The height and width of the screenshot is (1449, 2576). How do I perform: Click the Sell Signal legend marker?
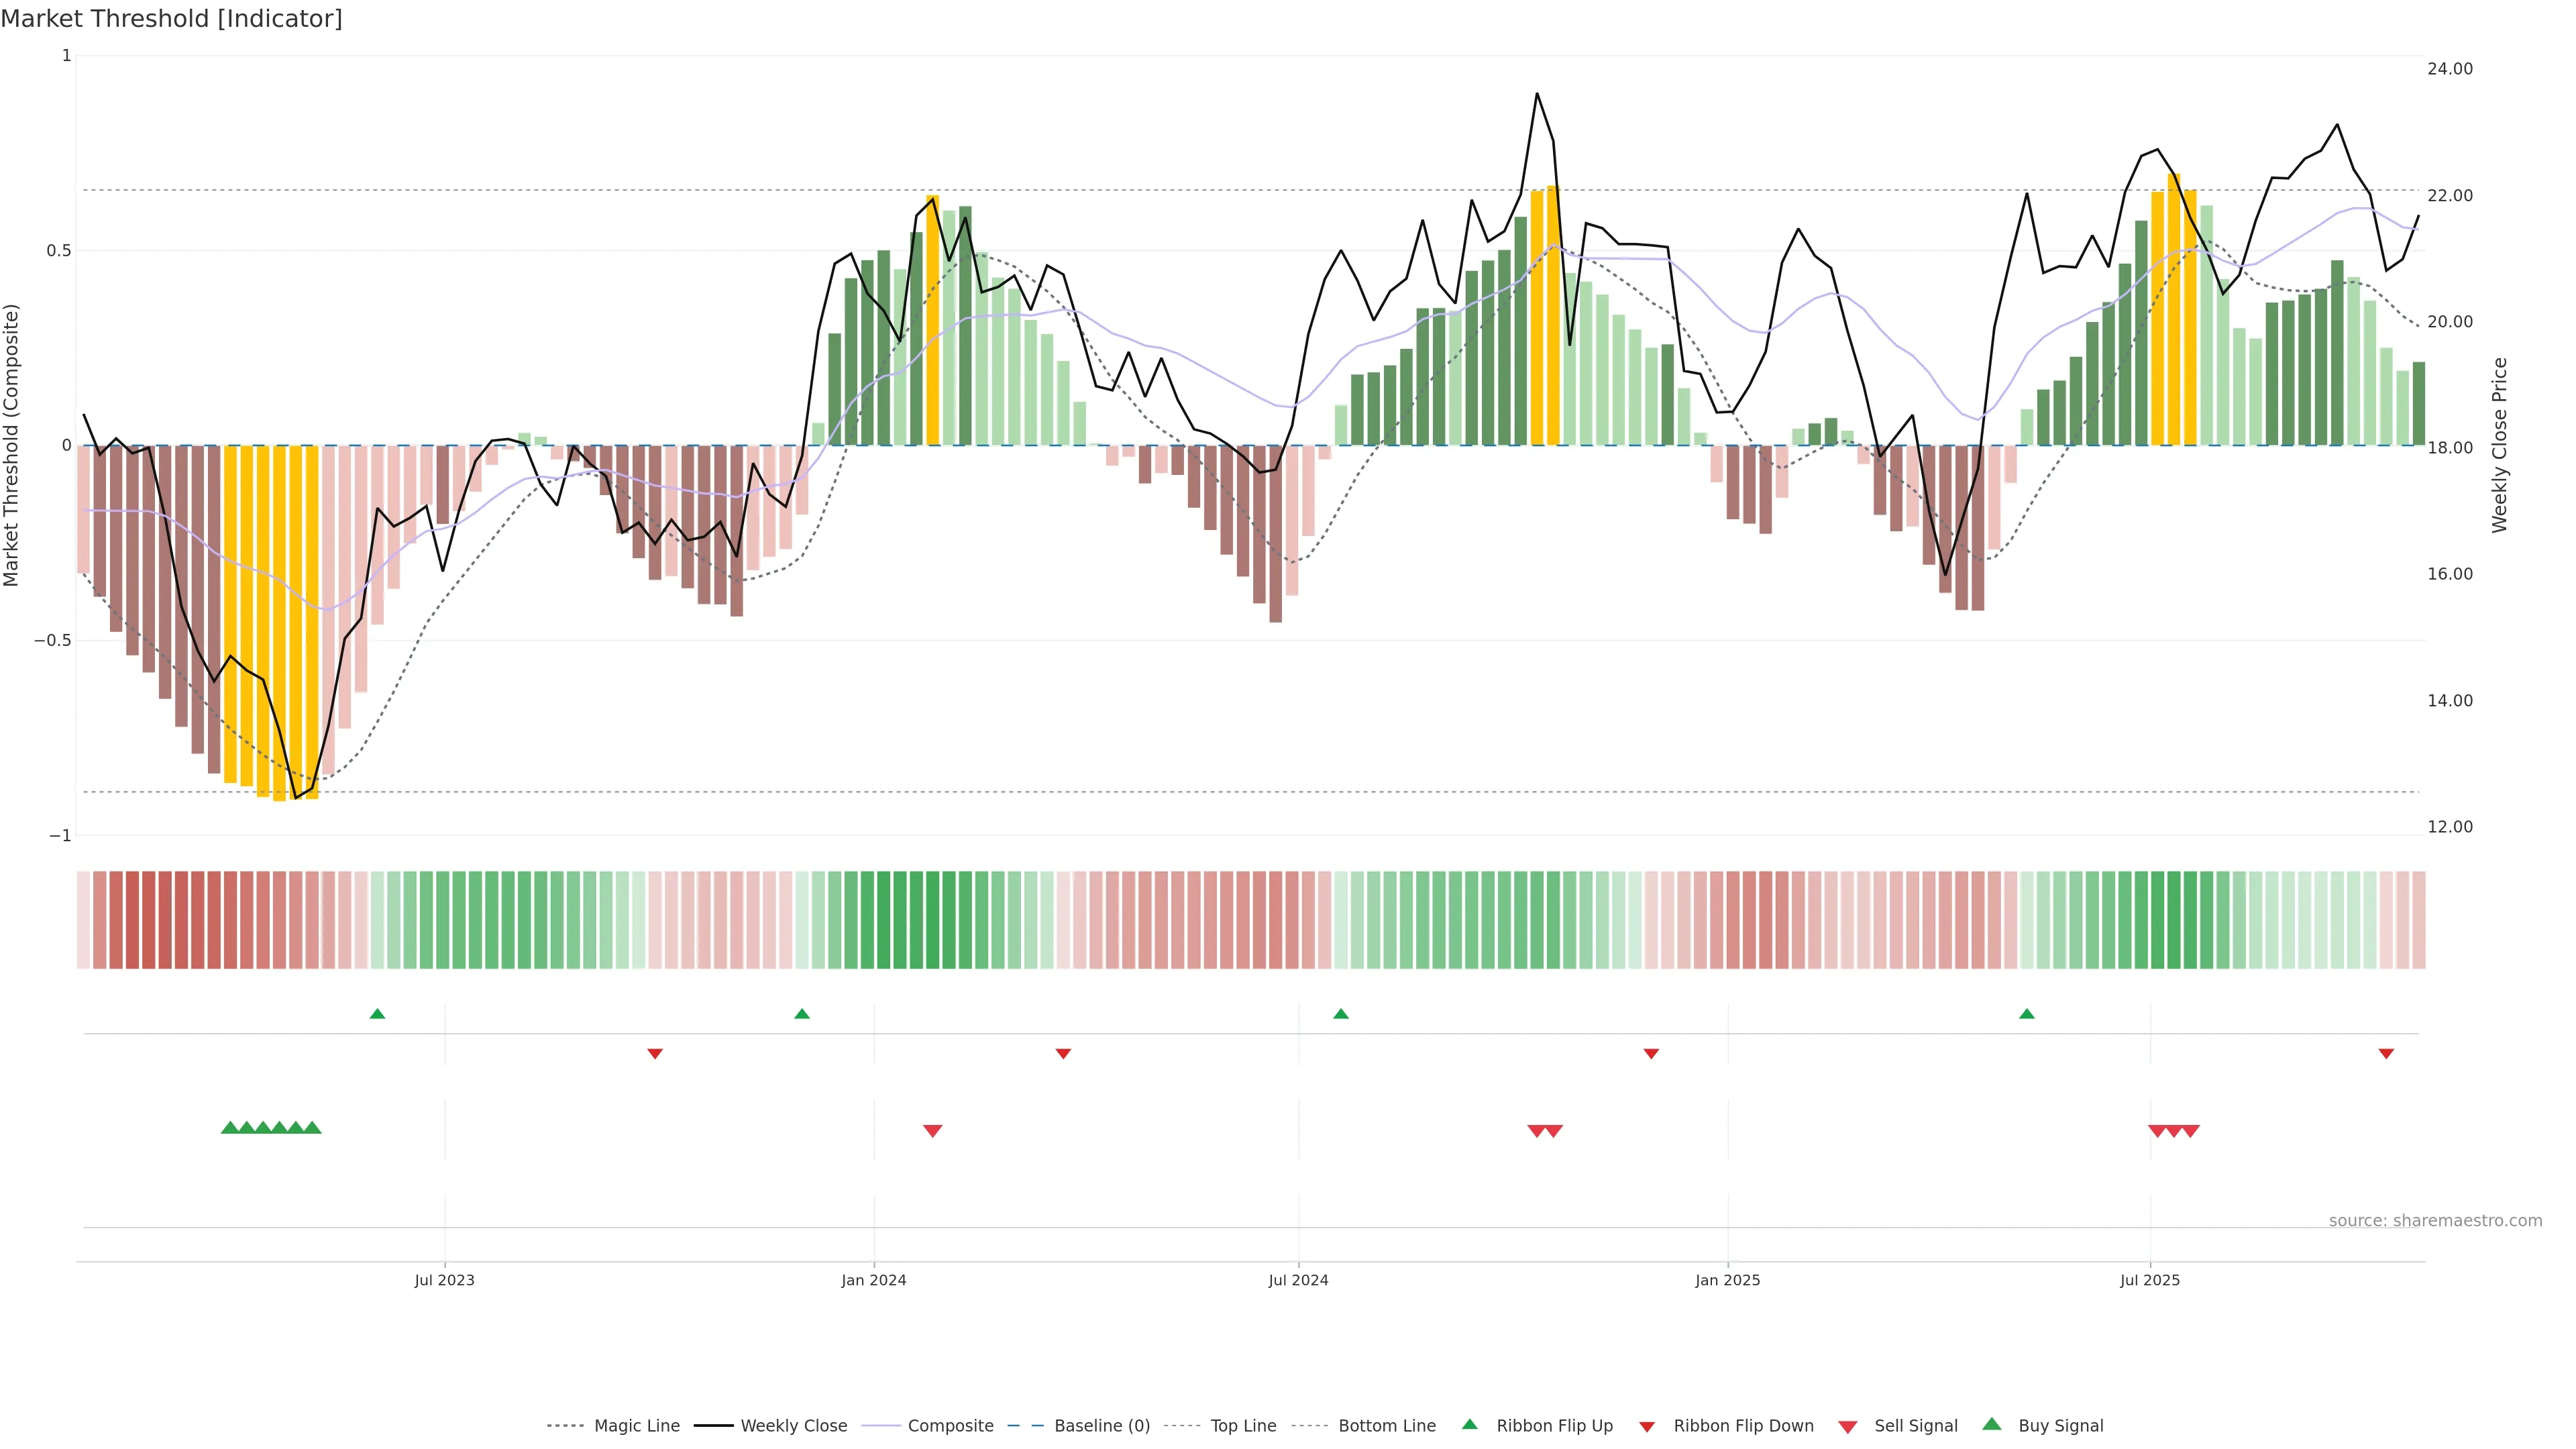point(1848,1426)
